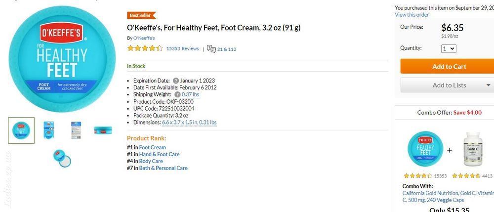The image size is (494, 212).
Task: Open the 15353 Reviews link
Action: [182, 48]
